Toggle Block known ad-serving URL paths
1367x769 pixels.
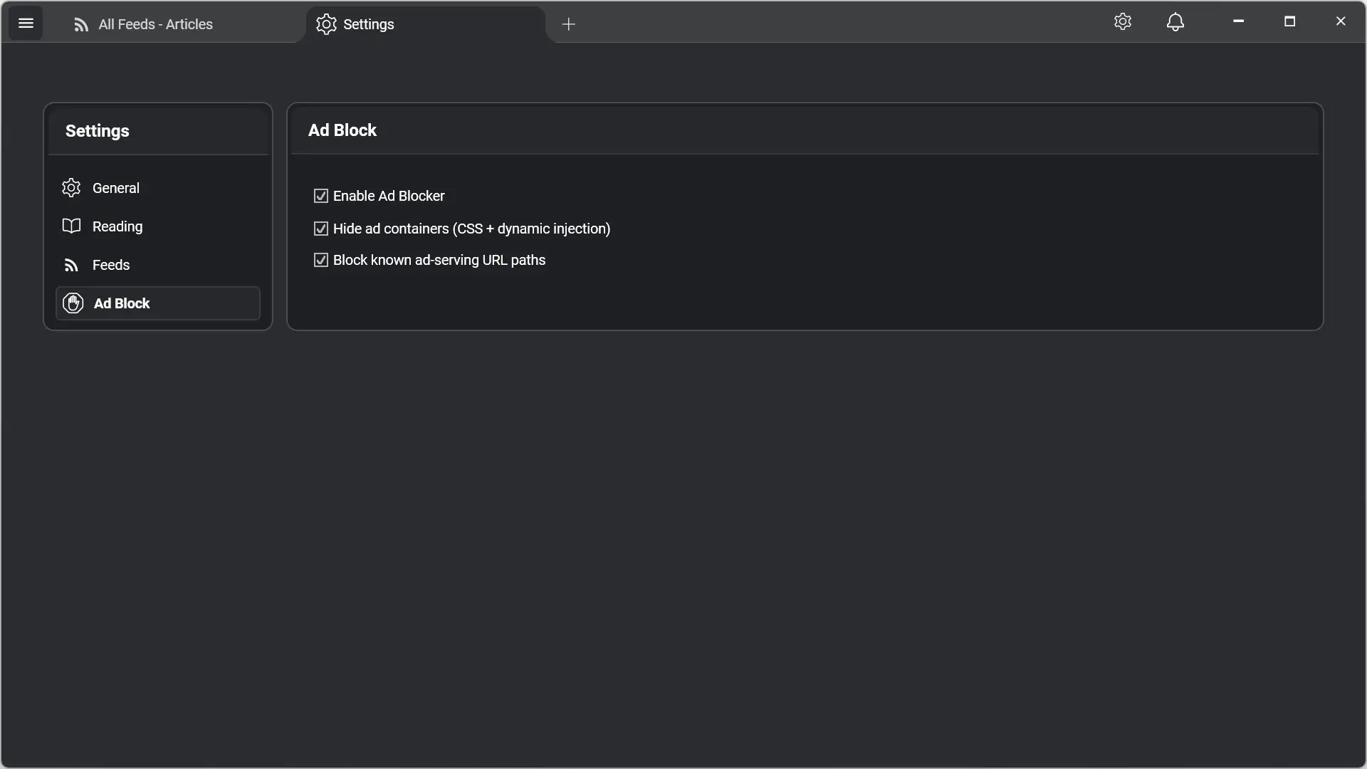321,260
